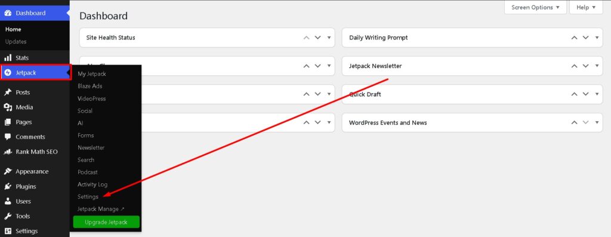Click the Comments speech bubble icon
The image size is (611, 237).
click(x=8, y=137)
